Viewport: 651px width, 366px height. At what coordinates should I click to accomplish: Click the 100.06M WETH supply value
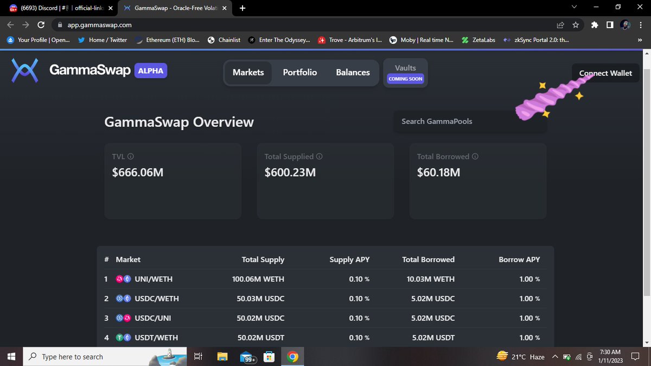coord(258,279)
